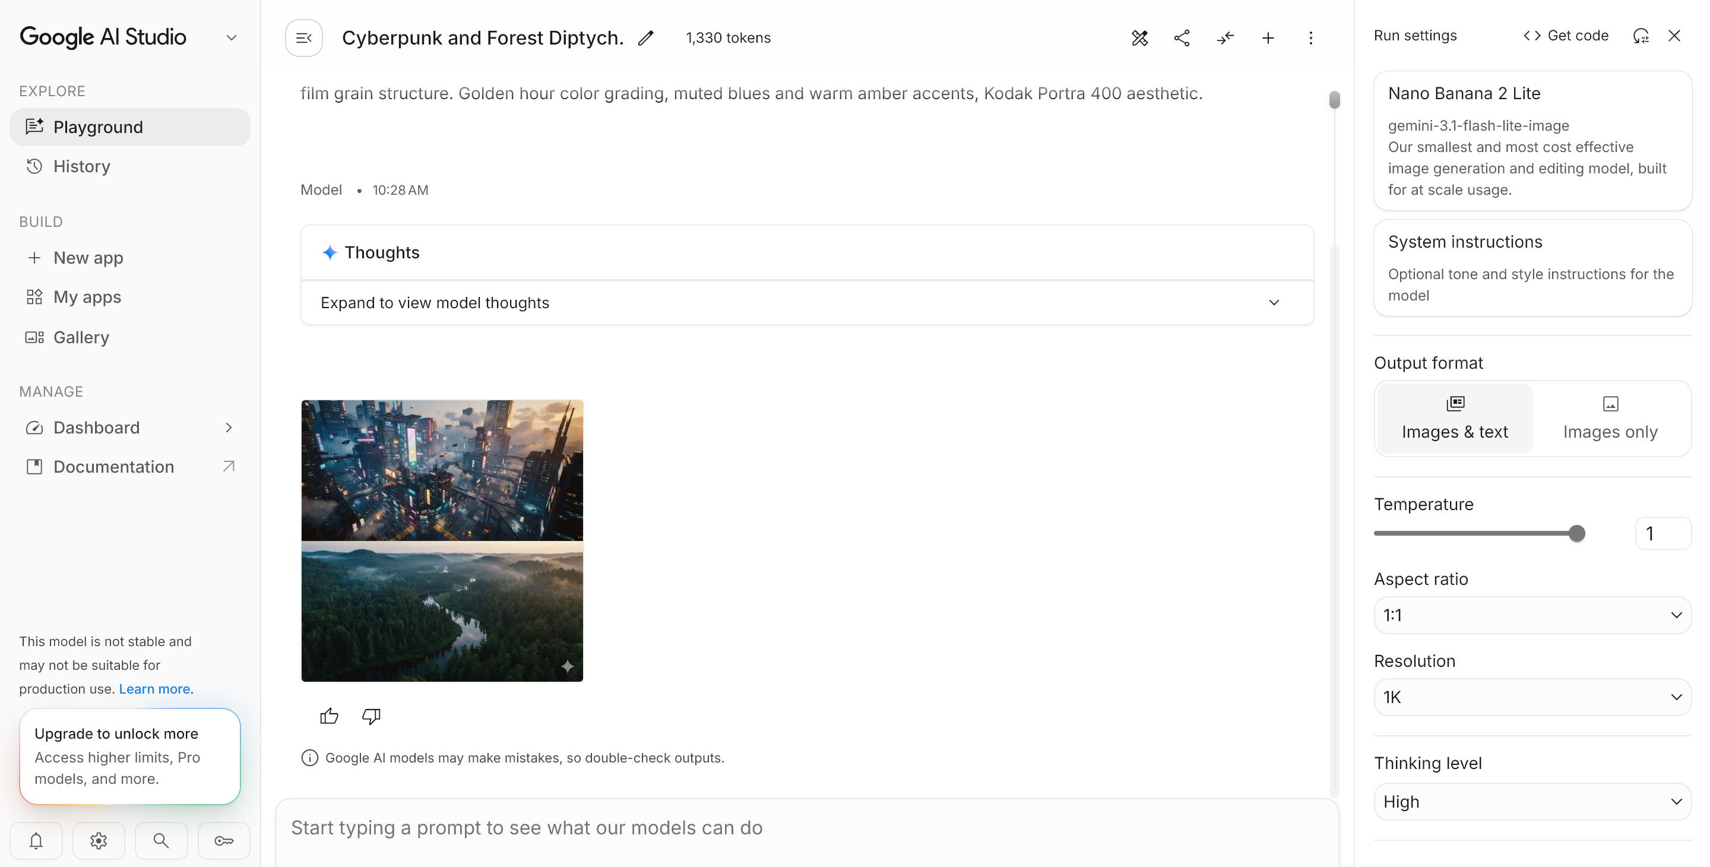The image size is (1710, 867).
Task: Open the Resolution 1K dropdown
Action: (1532, 697)
